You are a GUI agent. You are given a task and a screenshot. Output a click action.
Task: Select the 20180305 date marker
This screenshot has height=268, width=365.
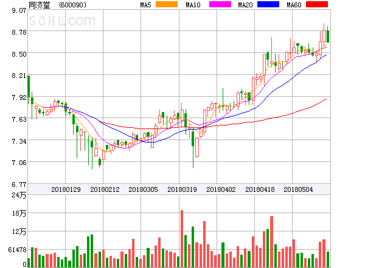click(143, 189)
